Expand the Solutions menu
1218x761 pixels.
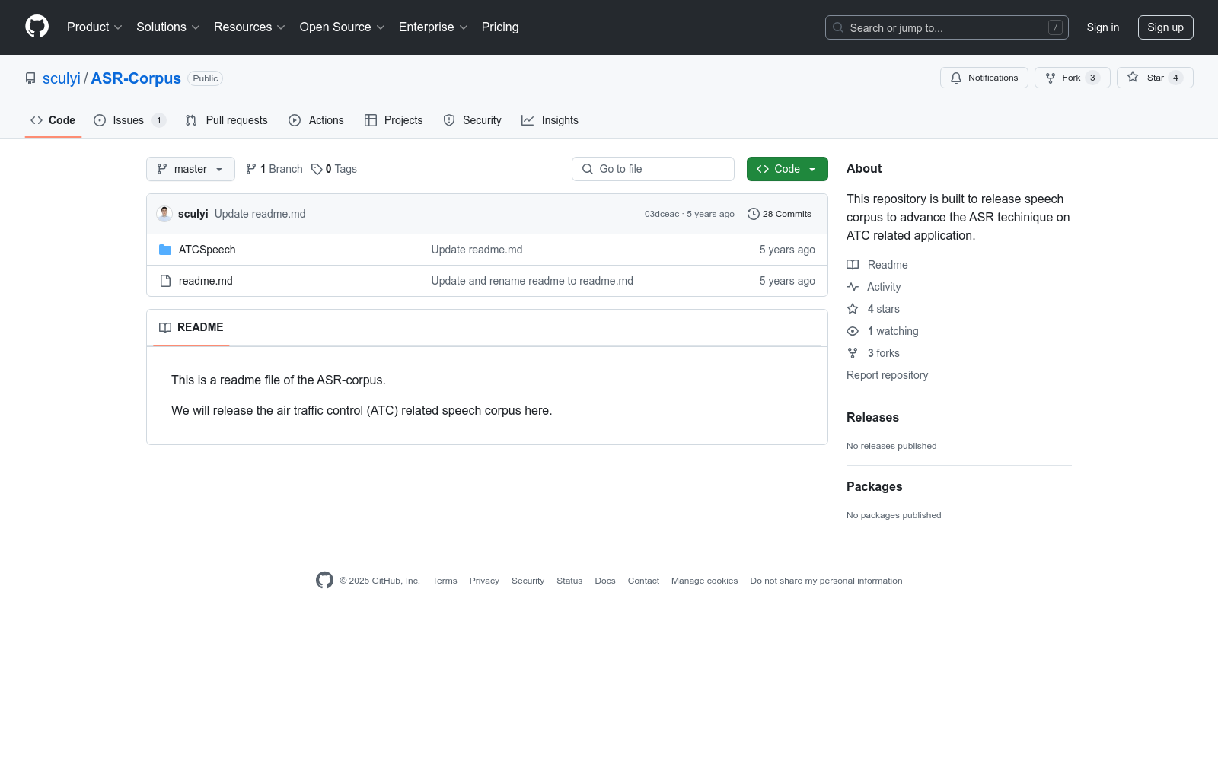click(x=168, y=27)
